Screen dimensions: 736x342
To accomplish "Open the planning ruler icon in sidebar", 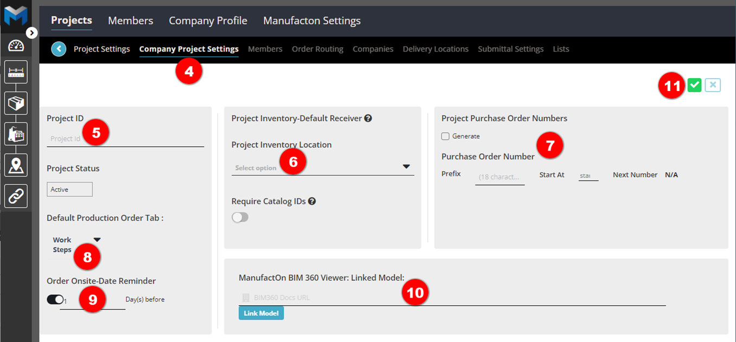I will click(x=16, y=72).
